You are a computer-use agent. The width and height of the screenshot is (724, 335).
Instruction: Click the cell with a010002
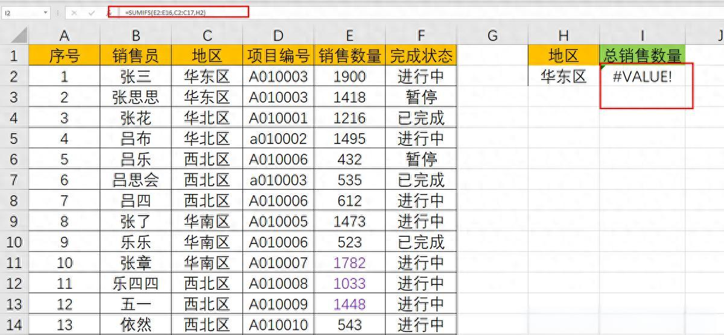[278, 139]
